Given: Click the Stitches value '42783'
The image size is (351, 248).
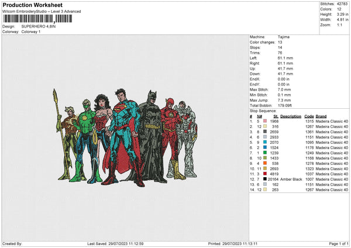Looking at the screenshot, I should click(342, 4).
